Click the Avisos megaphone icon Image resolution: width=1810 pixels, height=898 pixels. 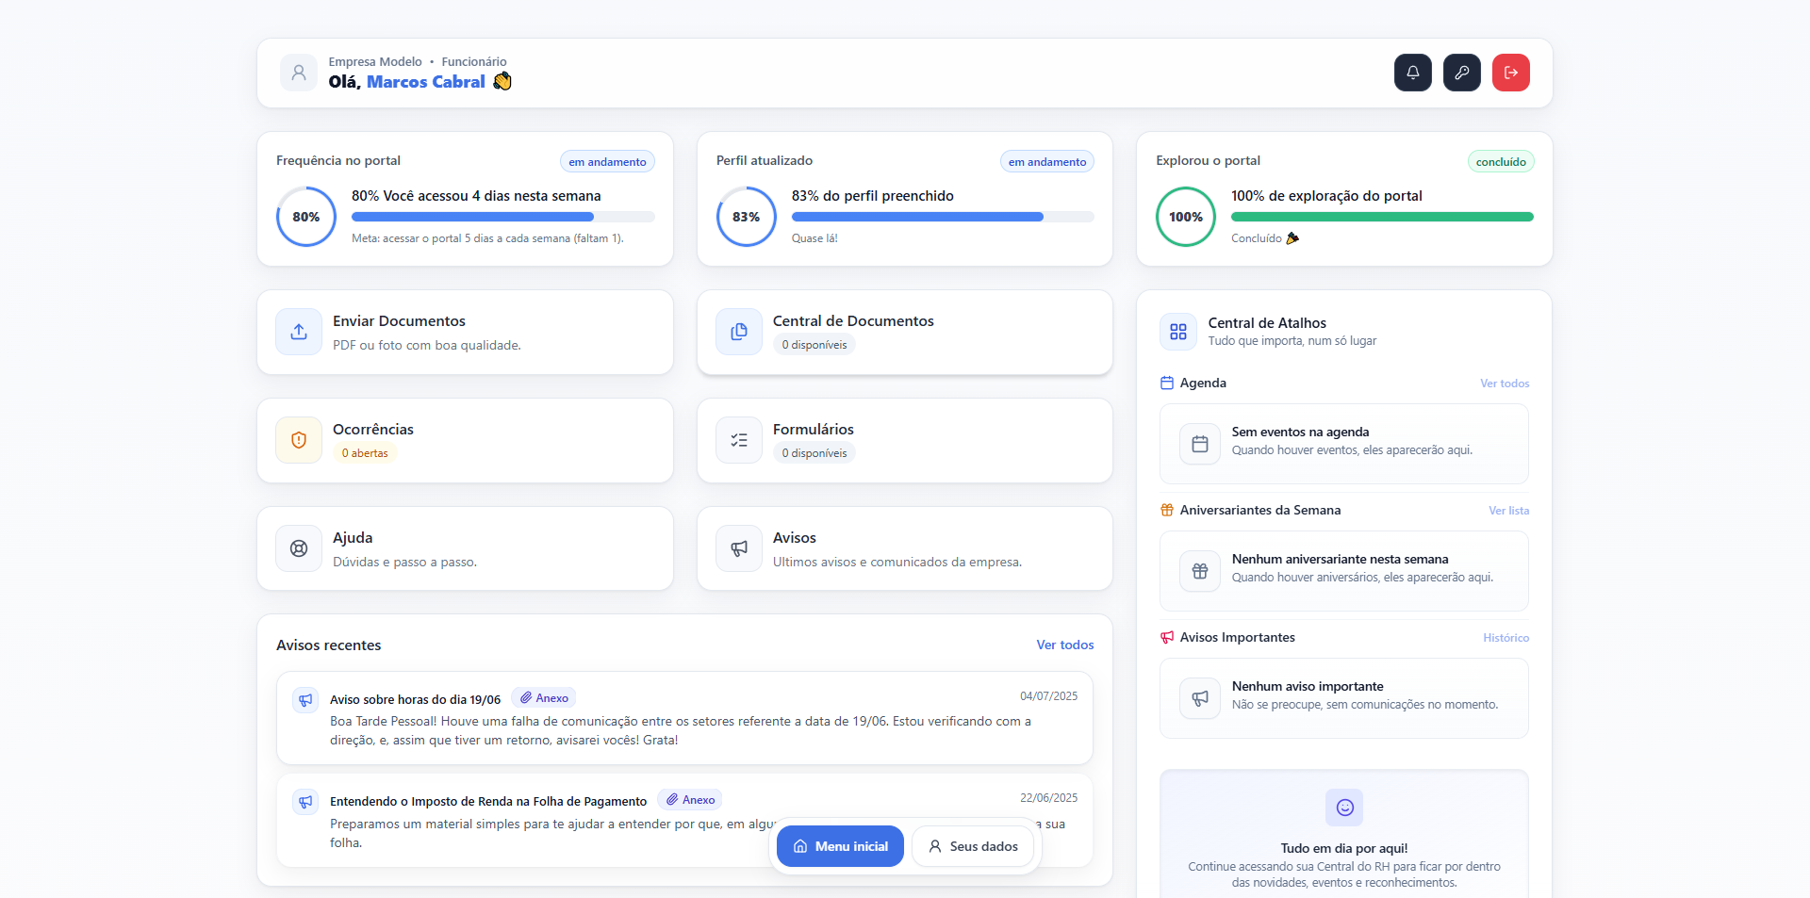click(x=739, y=548)
